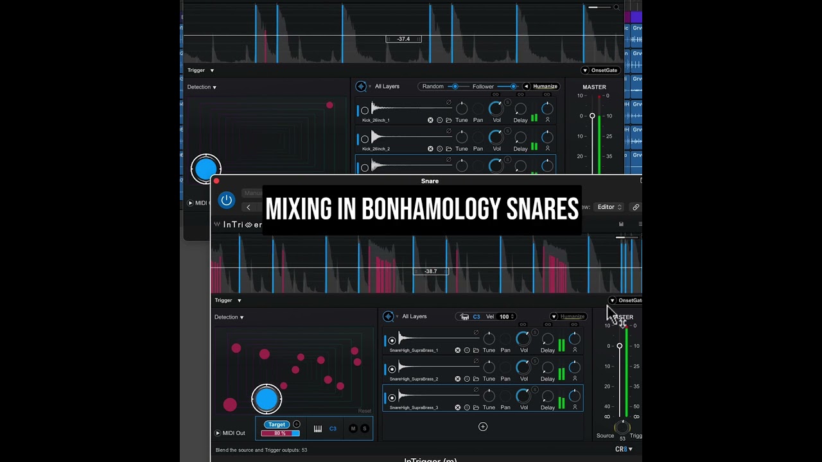Click the humanize person icon on SnareHigh_SupraBrass_1
Screen dimensions: 822x462
[575, 350]
